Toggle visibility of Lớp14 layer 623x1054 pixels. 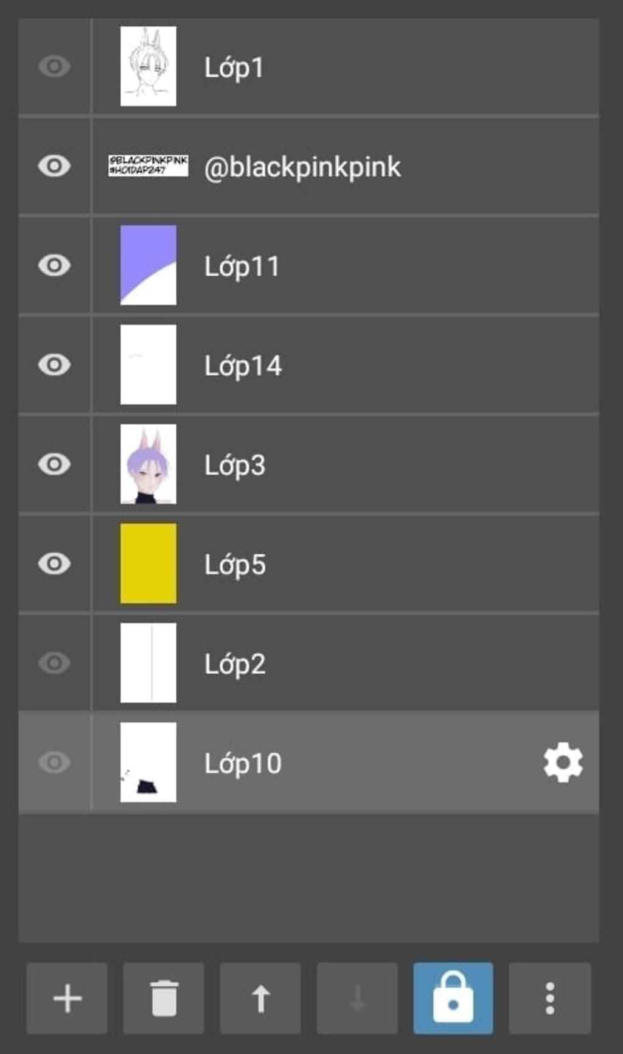(x=54, y=365)
